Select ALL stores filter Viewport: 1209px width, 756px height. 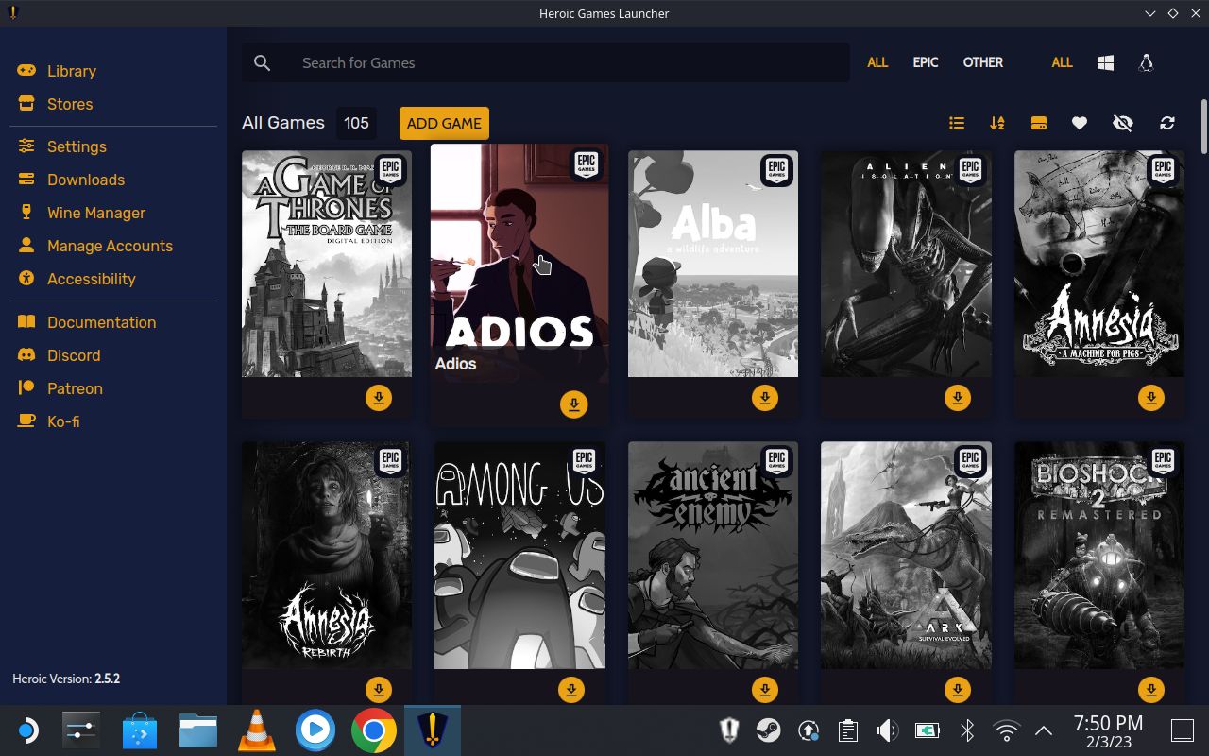[877, 62]
